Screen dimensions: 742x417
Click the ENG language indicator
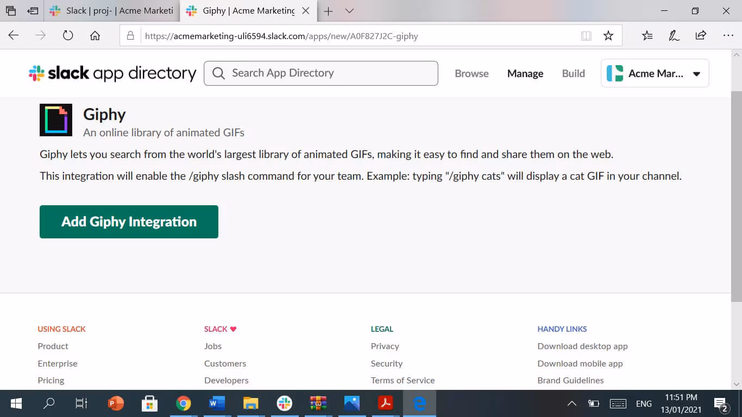tap(644, 403)
